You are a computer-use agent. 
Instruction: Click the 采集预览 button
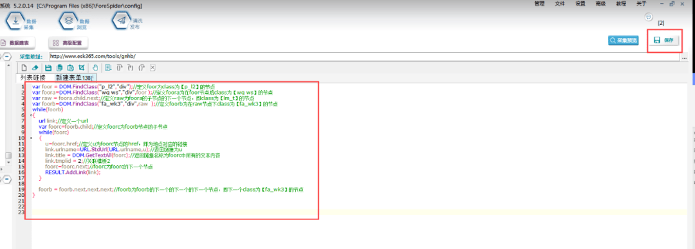pyautogui.click(x=623, y=41)
